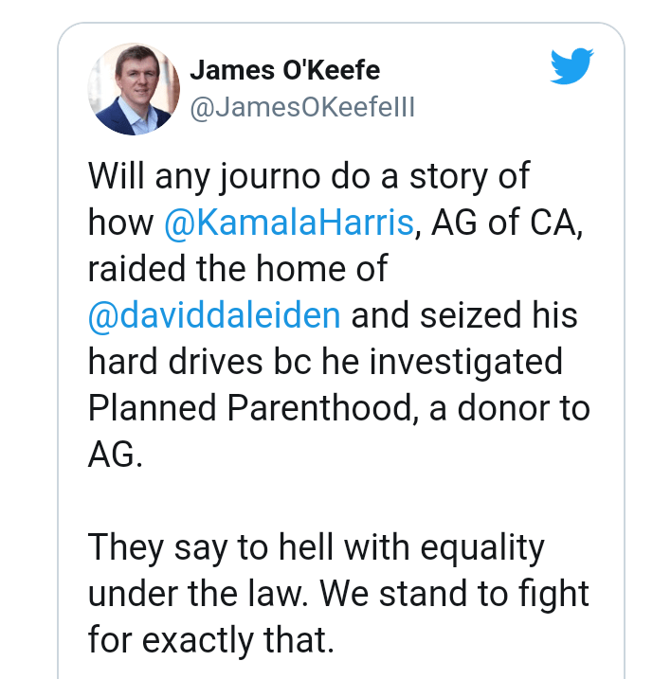
Task: Click the text "AG of CA,"
Action: [x=503, y=223]
